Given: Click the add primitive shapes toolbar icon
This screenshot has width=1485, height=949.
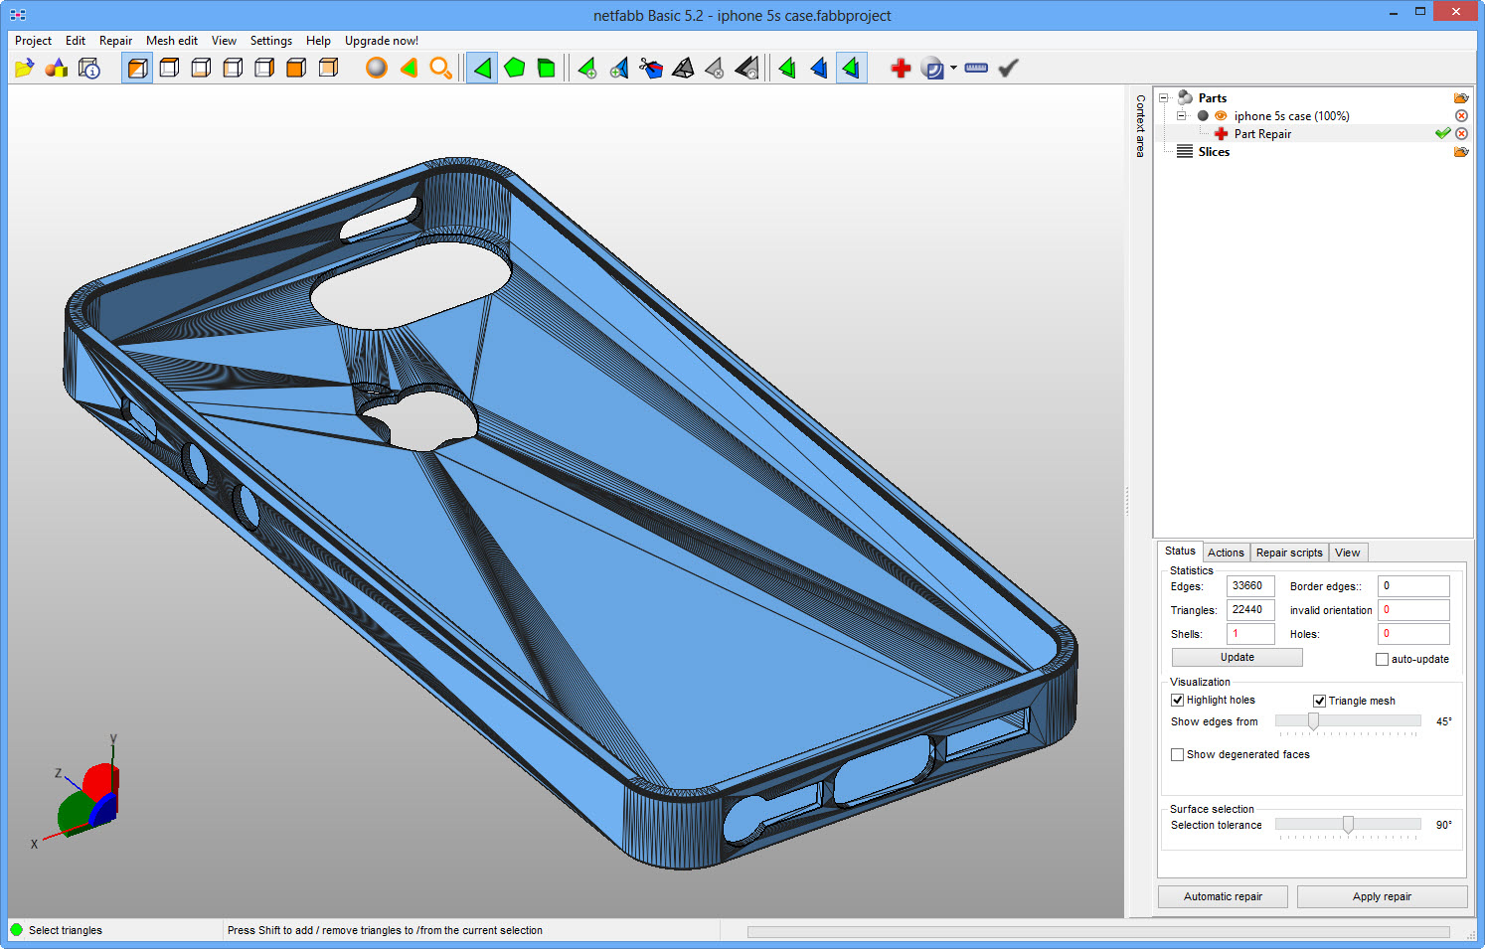Looking at the screenshot, I should click(57, 68).
